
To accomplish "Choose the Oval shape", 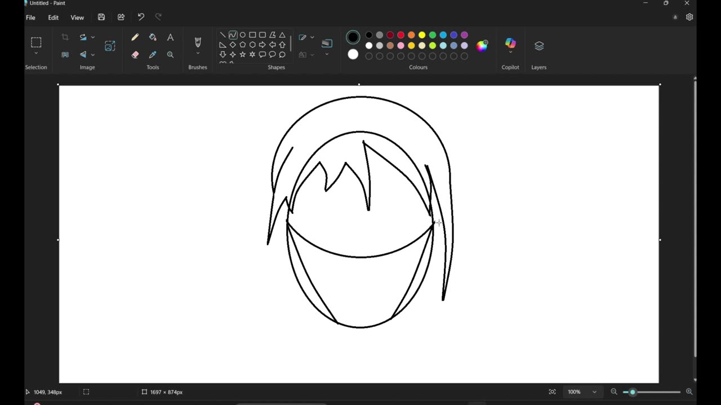I will [243, 35].
